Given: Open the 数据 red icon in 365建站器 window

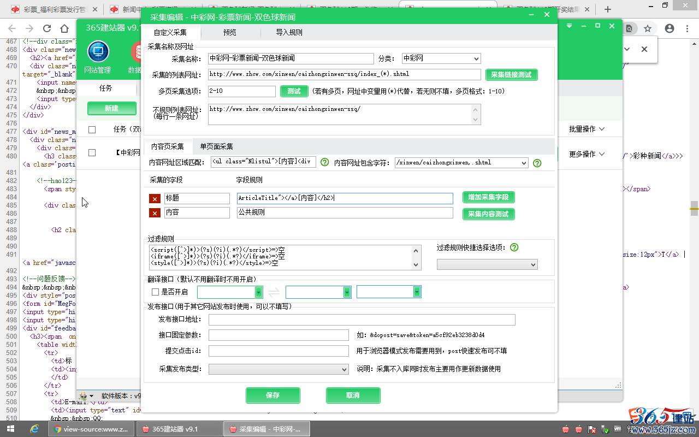Looking at the screenshot, I should pos(136,52).
